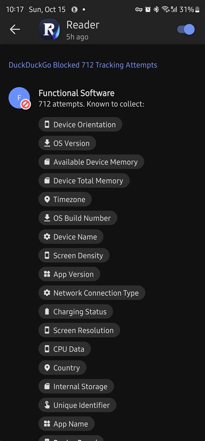Tap the touch icon on Unique Identifier

coord(47,405)
